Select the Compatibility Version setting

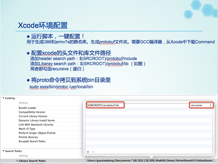(x=32, y=112)
